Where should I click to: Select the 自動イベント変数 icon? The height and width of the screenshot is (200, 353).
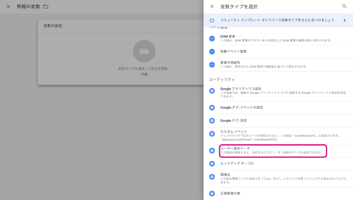pos(212,51)
